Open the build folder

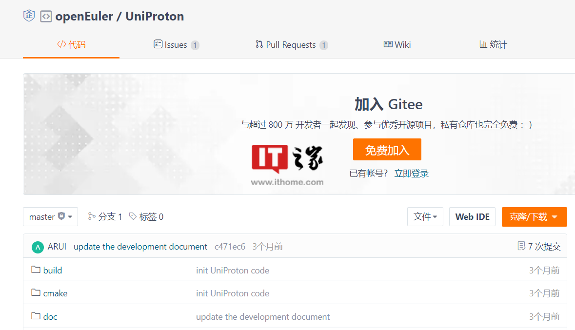[x=53, y=270]
